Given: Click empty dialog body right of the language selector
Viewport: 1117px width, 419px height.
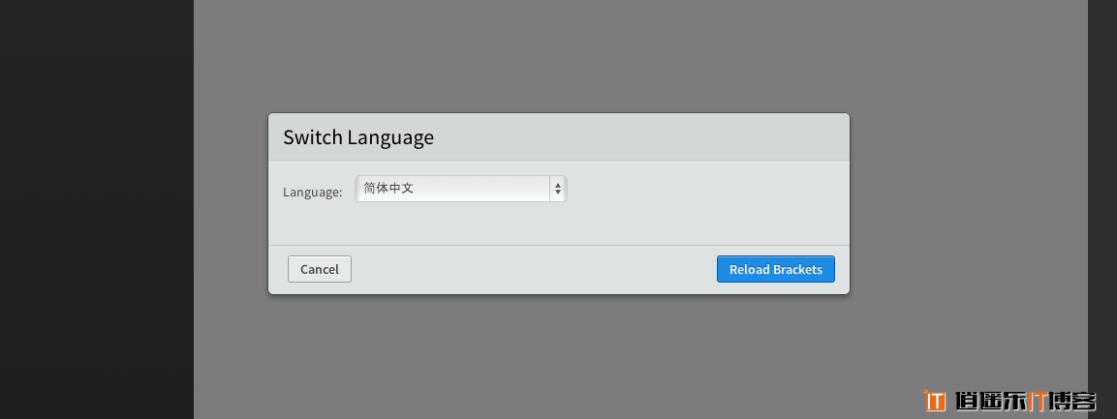Looking at the screenshot, I should coord(707,203).
